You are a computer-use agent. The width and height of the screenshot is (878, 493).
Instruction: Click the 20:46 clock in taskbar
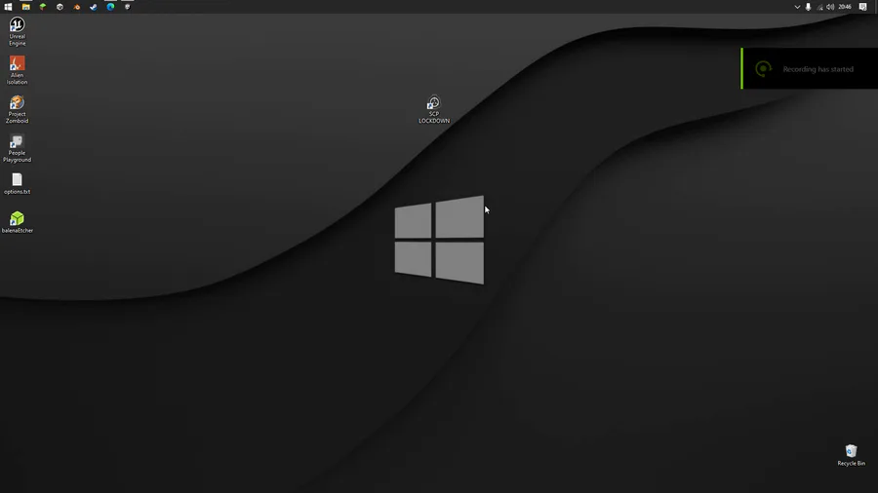coord(845,7)
